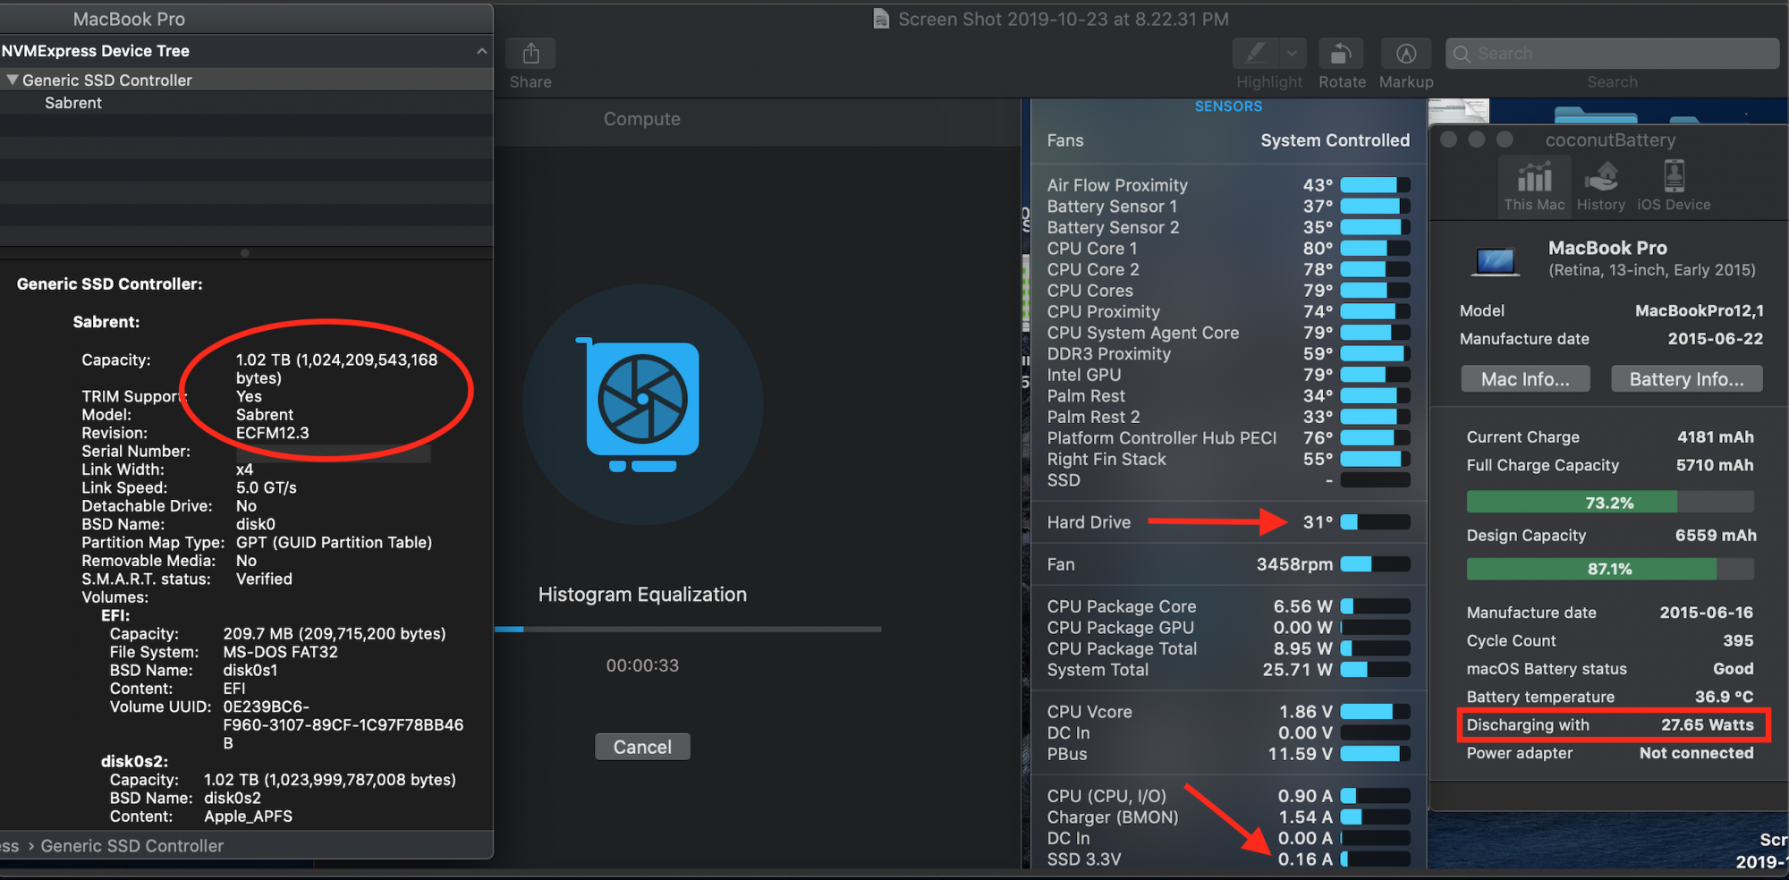The image size is (1789, 880).
Task: Open the Markup toolbar icon
Action: (x=1406, y=54)
